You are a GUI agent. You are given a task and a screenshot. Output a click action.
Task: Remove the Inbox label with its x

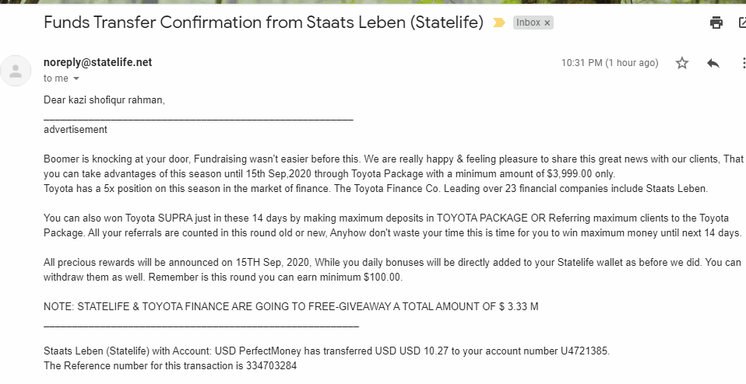[x=547, y=23]
